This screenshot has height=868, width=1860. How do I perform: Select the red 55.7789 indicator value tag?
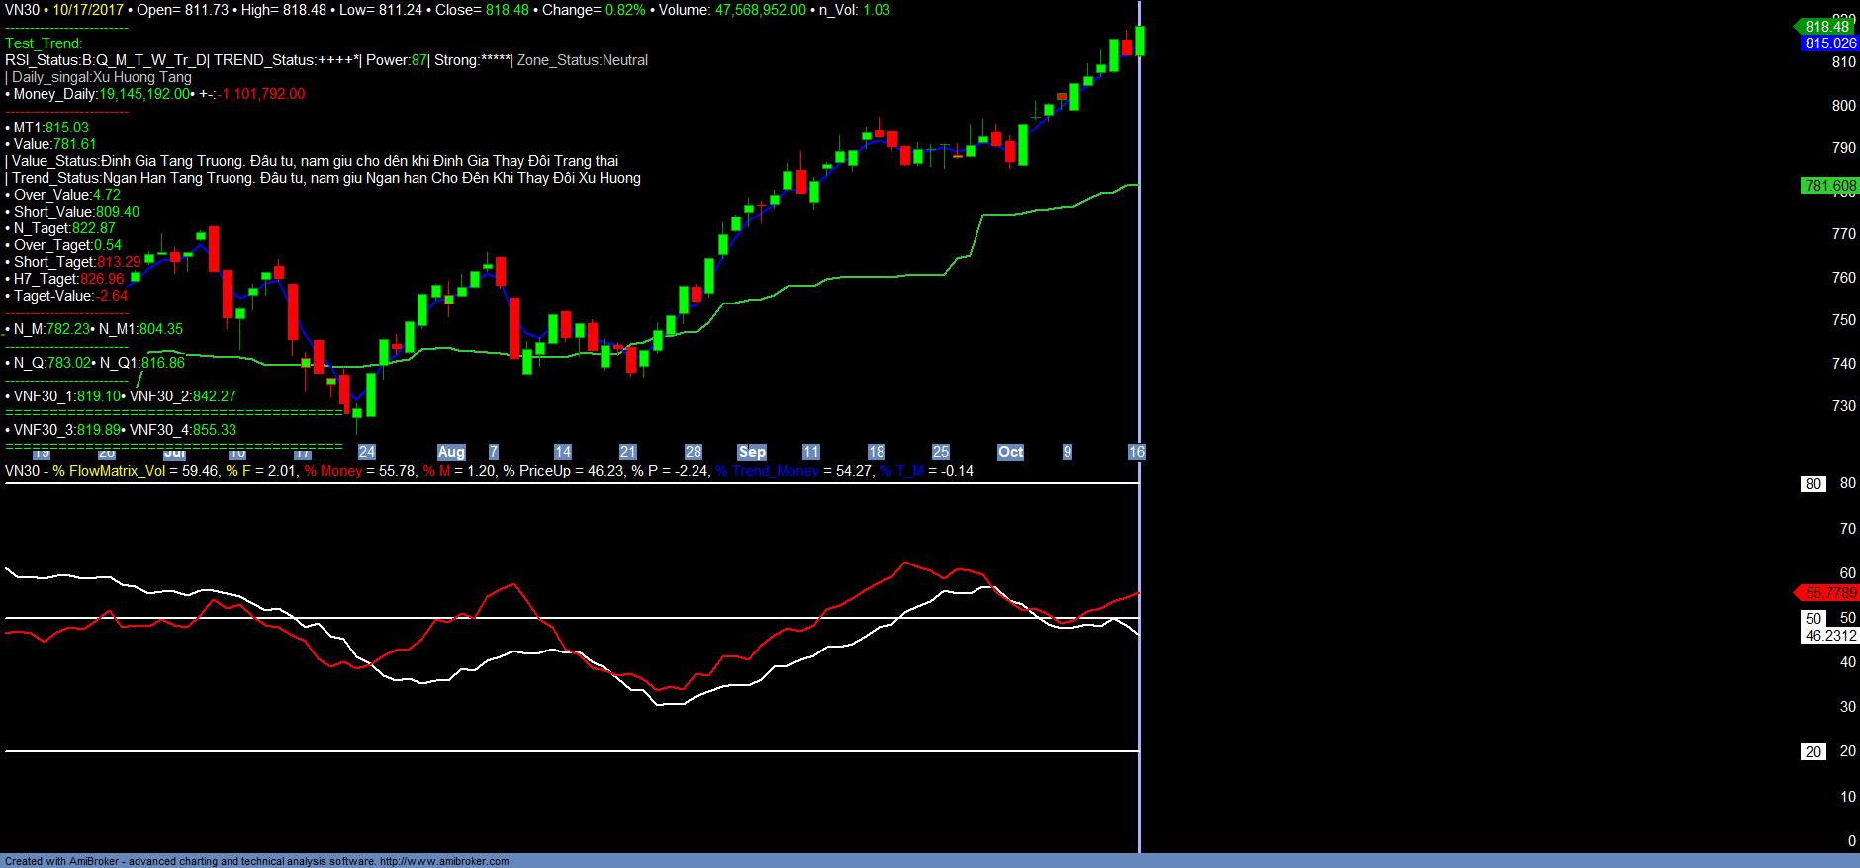coord(1829,593)
